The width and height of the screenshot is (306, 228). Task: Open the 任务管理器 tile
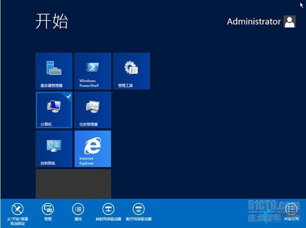point(93,110)
